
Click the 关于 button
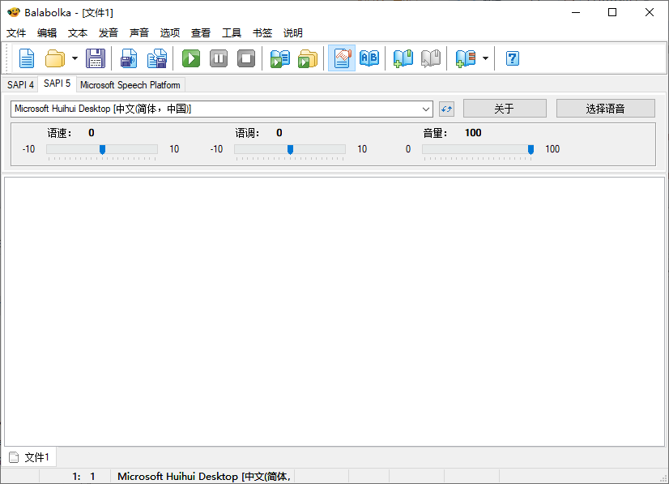[x=505, y=109]
